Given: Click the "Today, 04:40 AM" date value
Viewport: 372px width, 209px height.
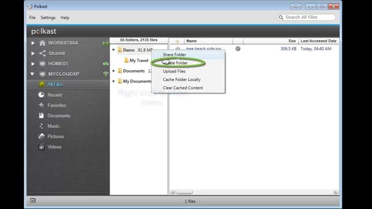Looking at the screenshot, I should point(316,49).
